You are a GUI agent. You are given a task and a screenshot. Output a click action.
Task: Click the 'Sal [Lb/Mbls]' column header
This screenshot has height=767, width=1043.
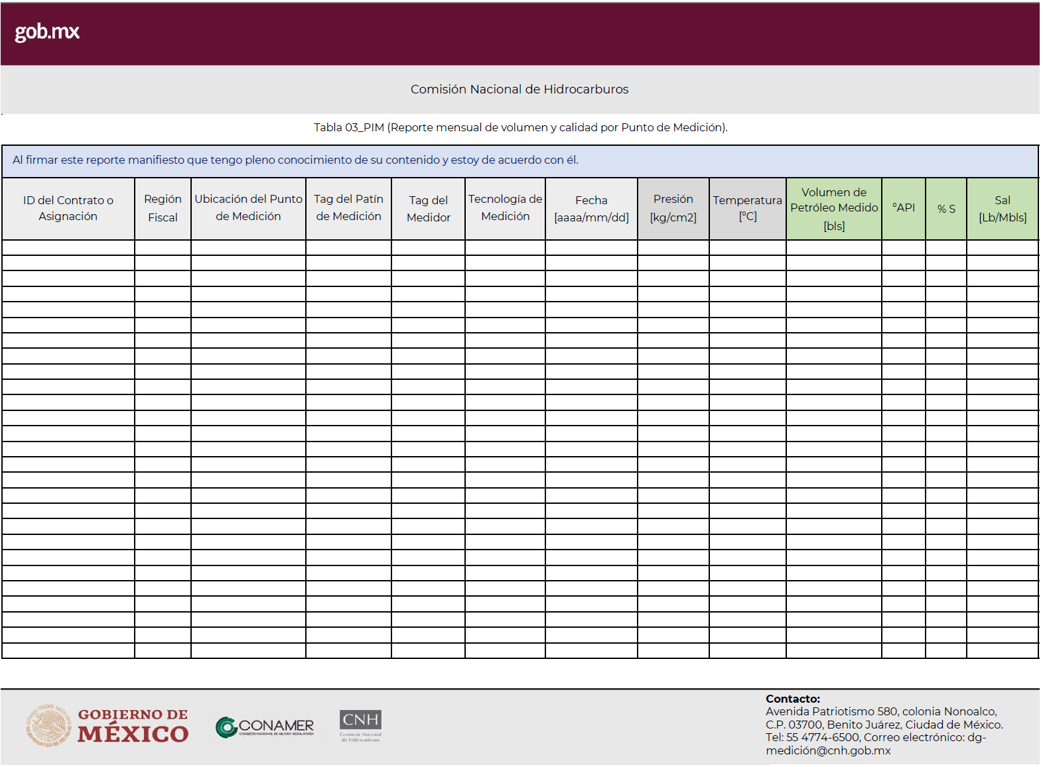(1002, 208)
